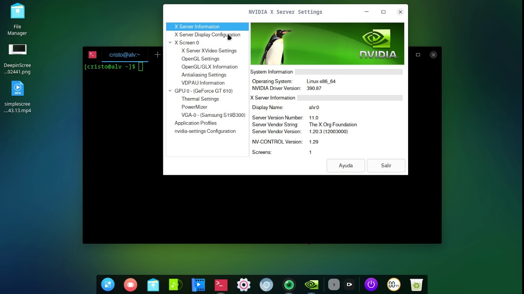Open the music player dock icon
The width and height of the screenshot is (524, 294).
click(175, 285)
